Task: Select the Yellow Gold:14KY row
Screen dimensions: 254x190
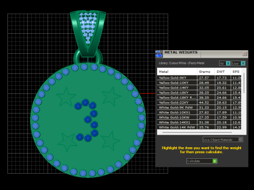Action: click(x=199, y=88)
